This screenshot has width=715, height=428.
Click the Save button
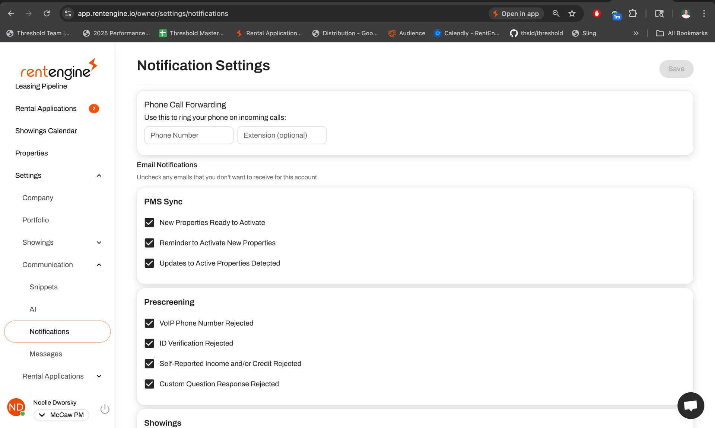676,69
